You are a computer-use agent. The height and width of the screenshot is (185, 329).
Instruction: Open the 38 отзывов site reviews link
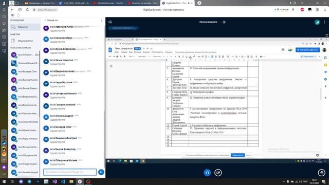point(281,10)
